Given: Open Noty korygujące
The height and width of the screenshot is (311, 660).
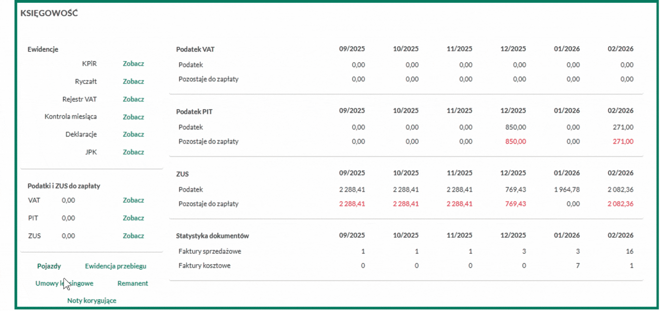Looking at the screenshot, I should (92, 300).
